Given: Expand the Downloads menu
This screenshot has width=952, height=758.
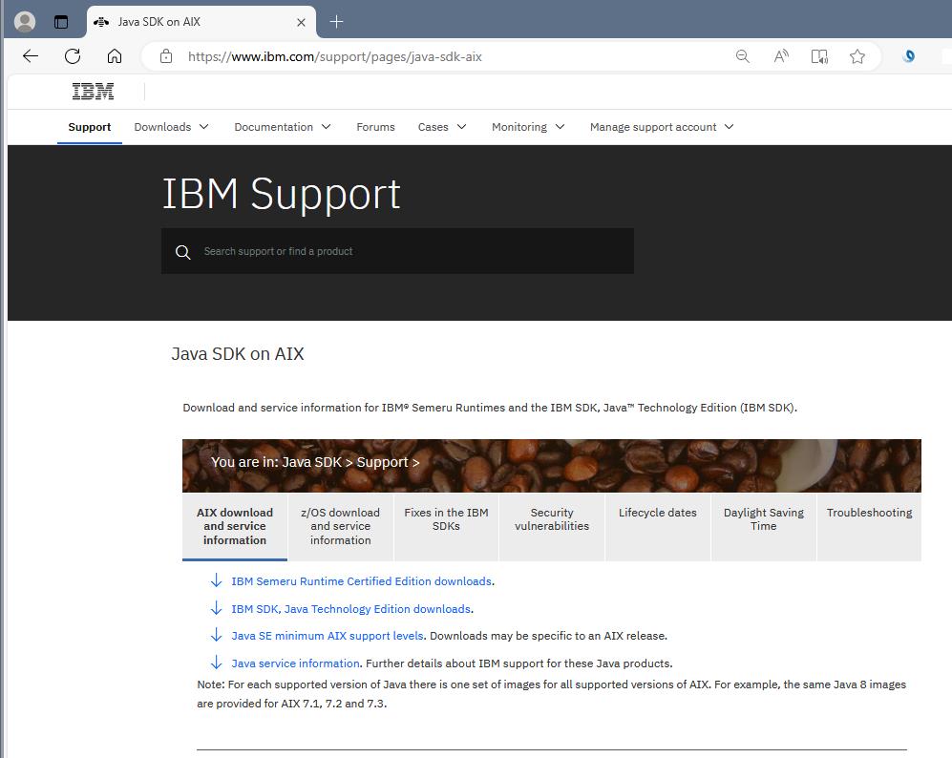Looking at the screenshot, I should (x=171, y=127).
